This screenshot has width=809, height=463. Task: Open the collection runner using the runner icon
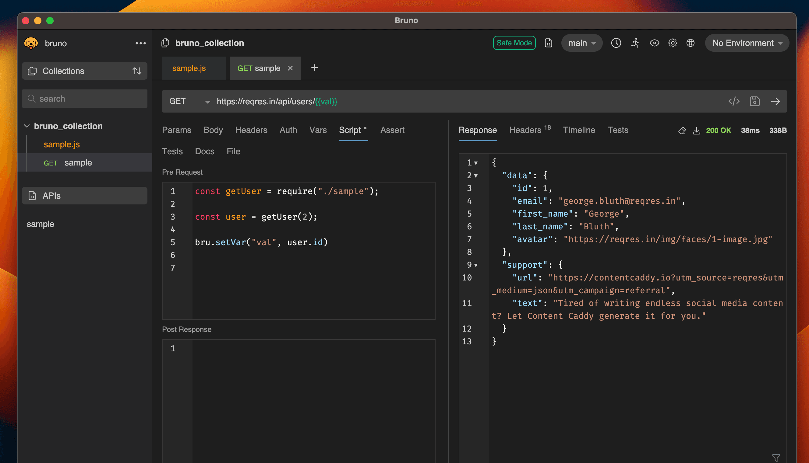tap(635, 43)
